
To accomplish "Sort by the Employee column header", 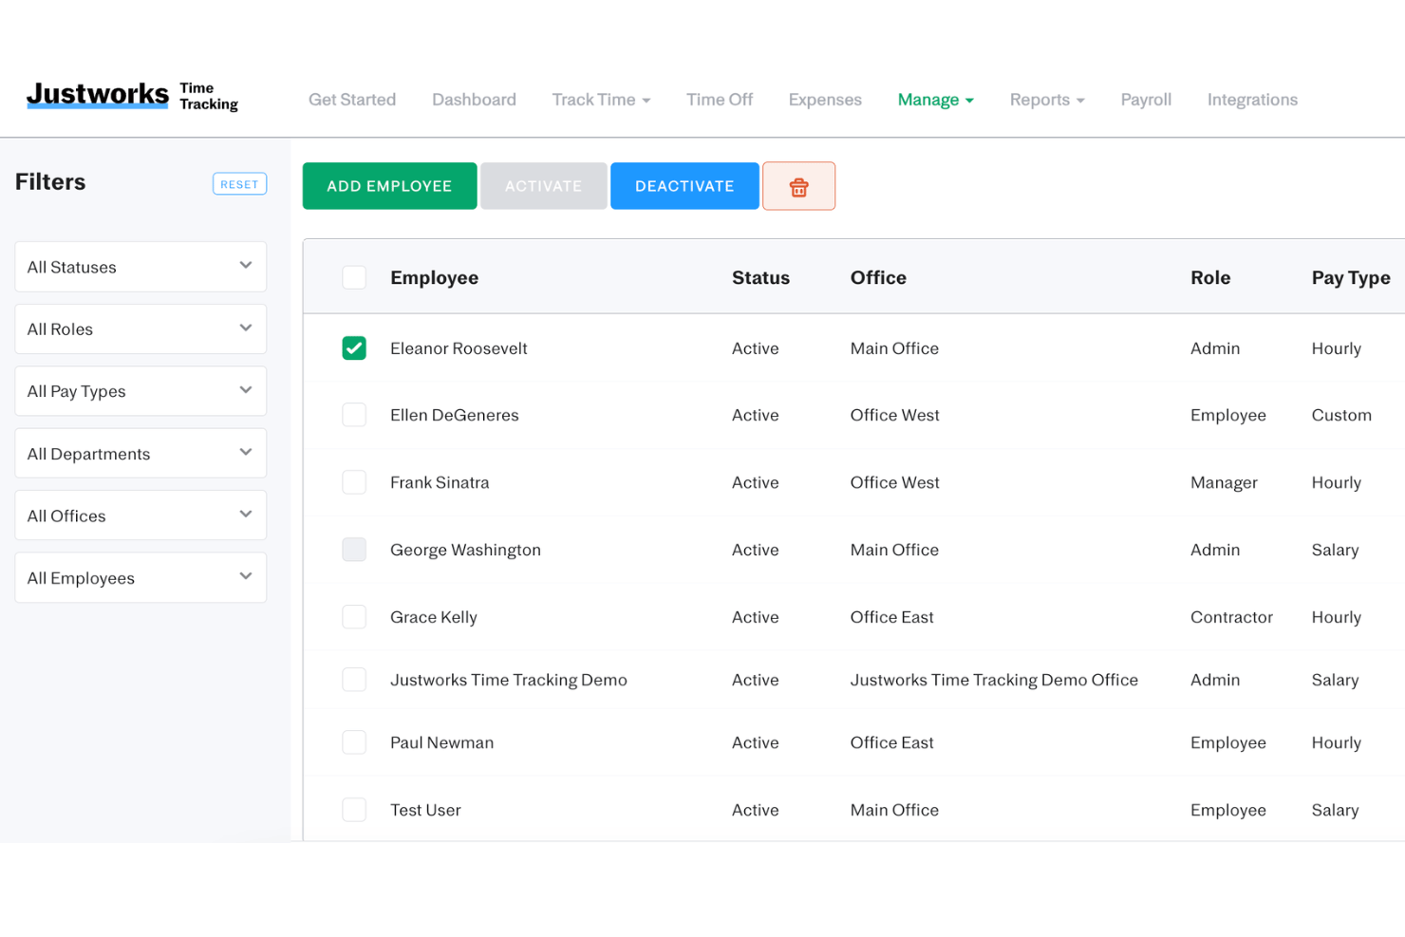I will click(434, 277).
